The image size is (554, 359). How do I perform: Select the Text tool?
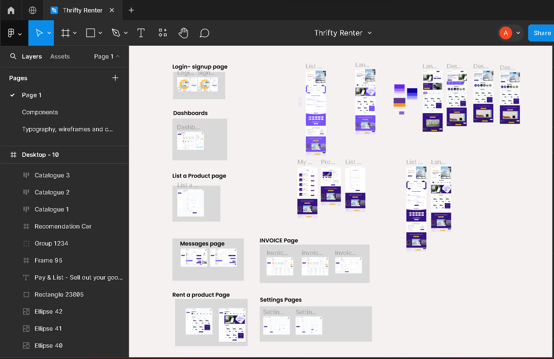(x=141, y=33)
